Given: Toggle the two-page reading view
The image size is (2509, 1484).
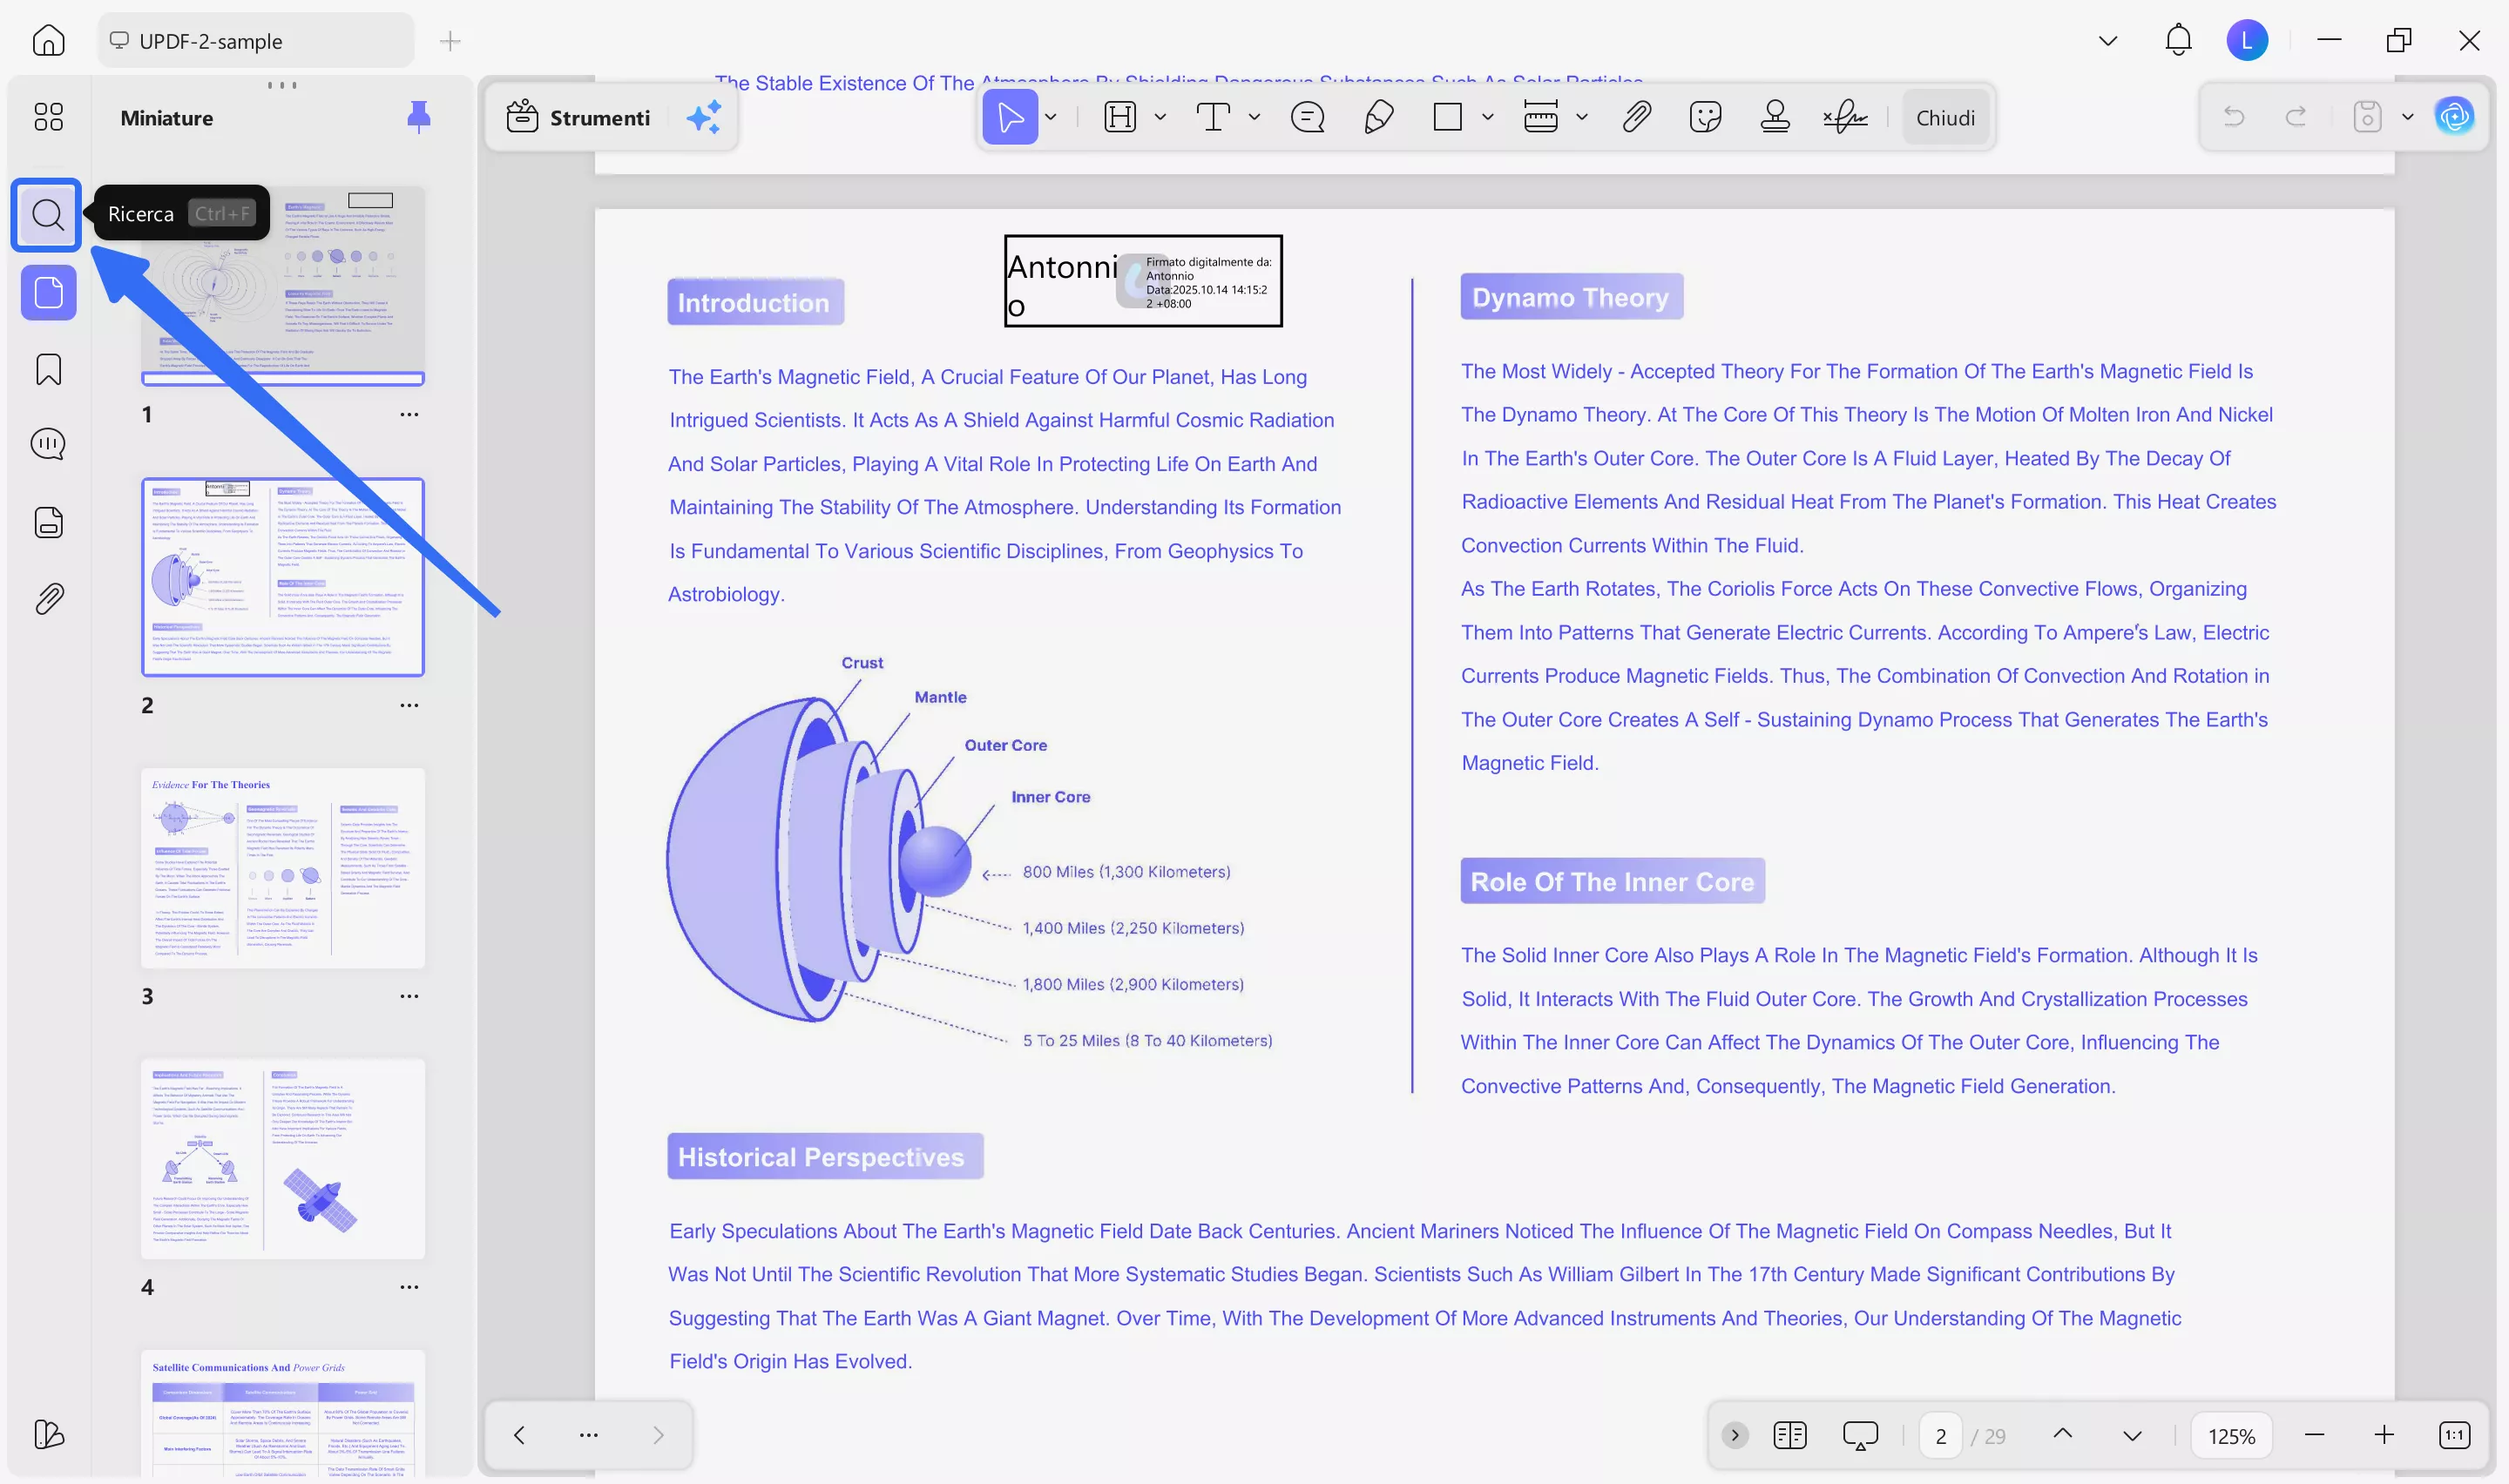Looking at the screenshot, I should click(1790, 1435).
